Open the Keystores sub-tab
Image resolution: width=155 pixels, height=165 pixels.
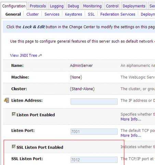pyautogui.click(x=74, y=14)
